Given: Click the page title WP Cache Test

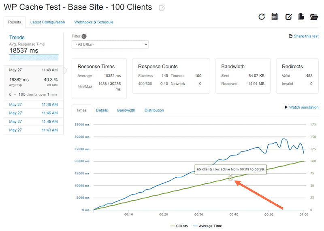Looking at the screenshot, I should [x=78, y=7].
